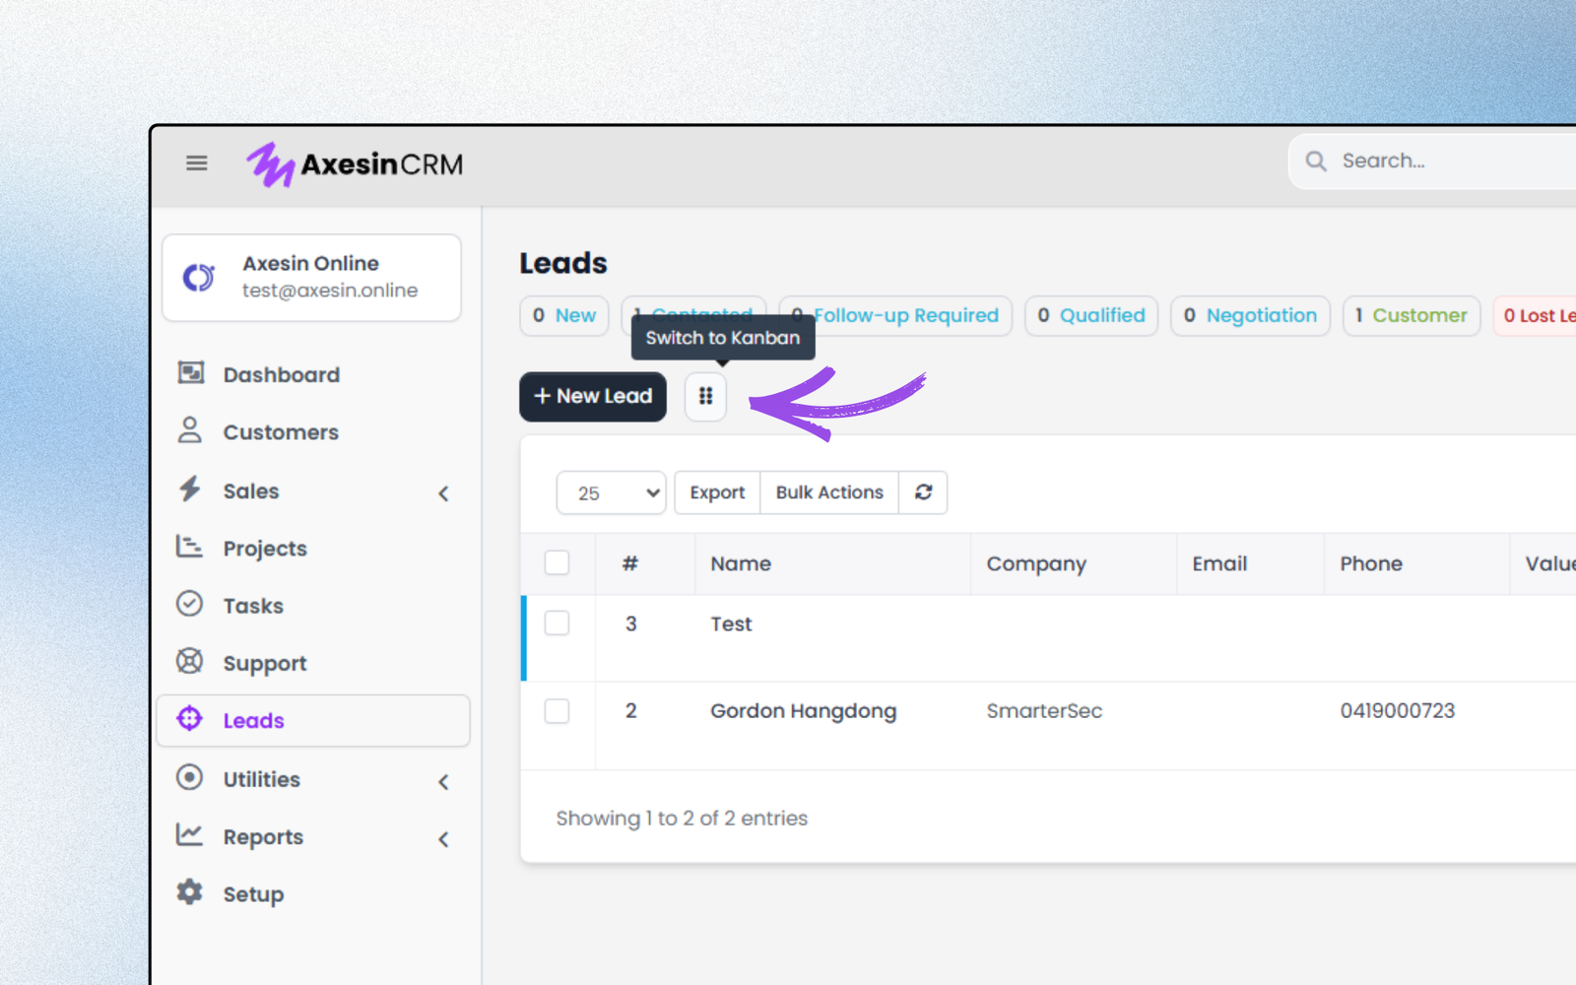Click the refresh table icon
The image size is (1576, 985).
pyautogui.click(x=923, y=492)
